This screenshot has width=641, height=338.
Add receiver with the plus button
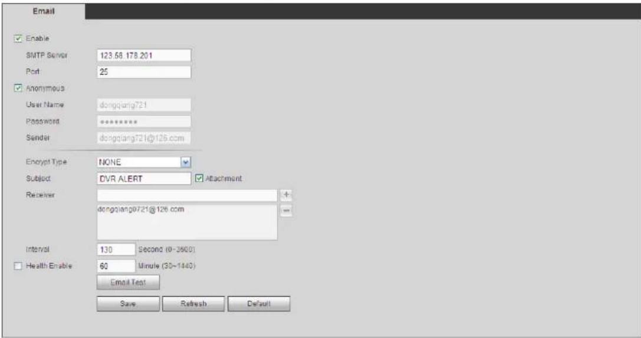(286, 195)
